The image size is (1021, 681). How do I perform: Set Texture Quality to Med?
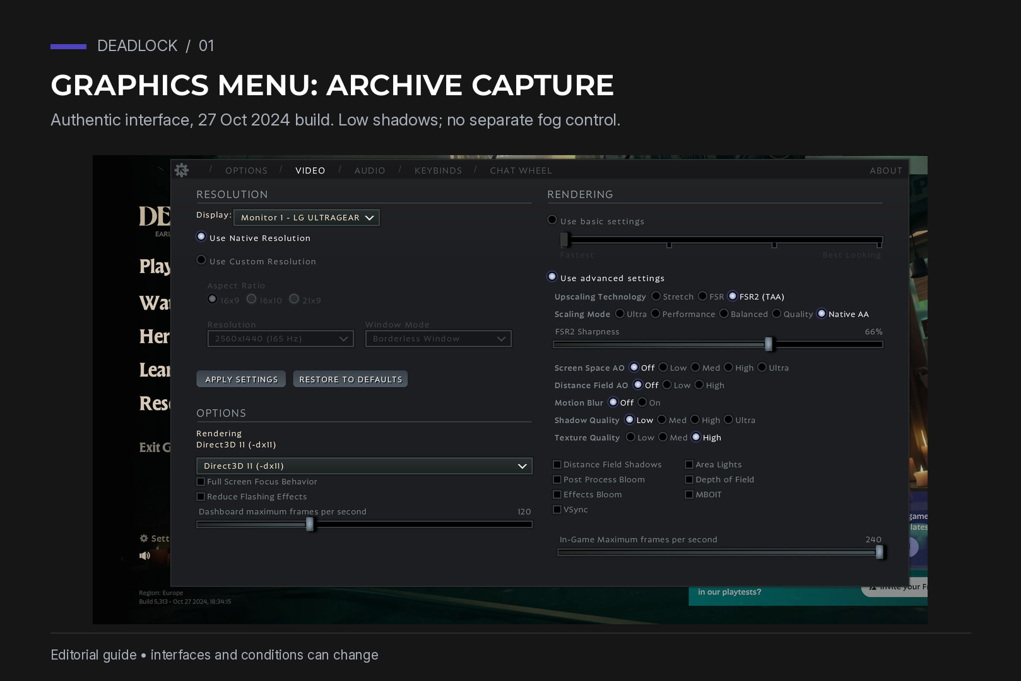pyautogui.click(x=663, y=437)
